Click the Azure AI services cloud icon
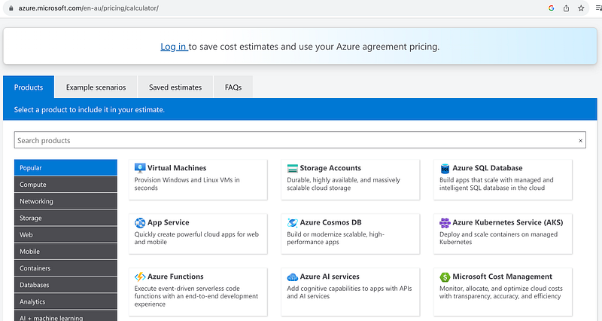Viewport: 602px width, 321px height. click(x=292, y=277)
